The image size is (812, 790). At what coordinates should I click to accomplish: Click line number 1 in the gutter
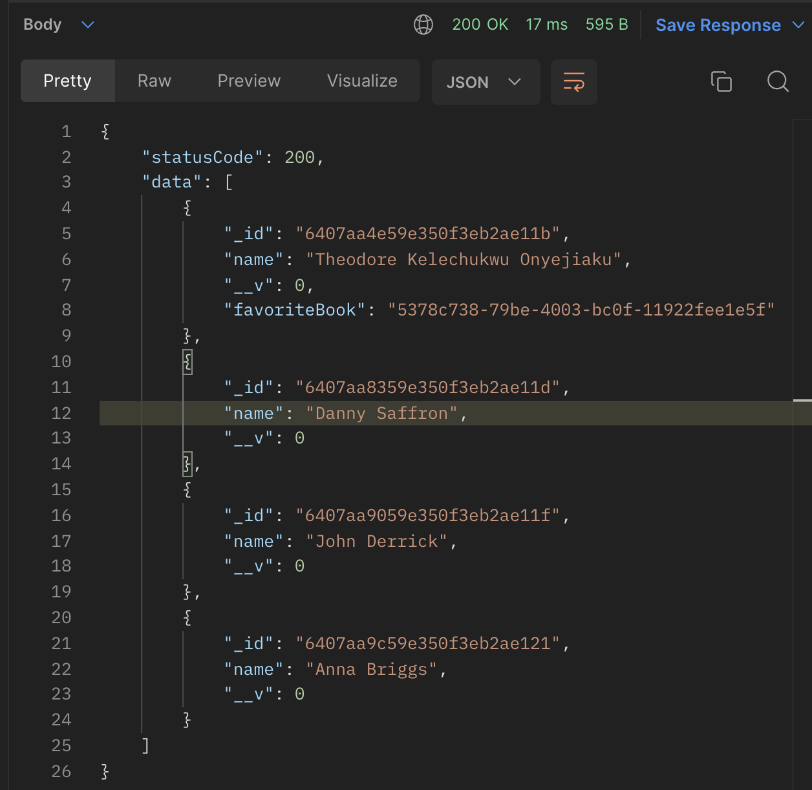(x=67, y=131)
